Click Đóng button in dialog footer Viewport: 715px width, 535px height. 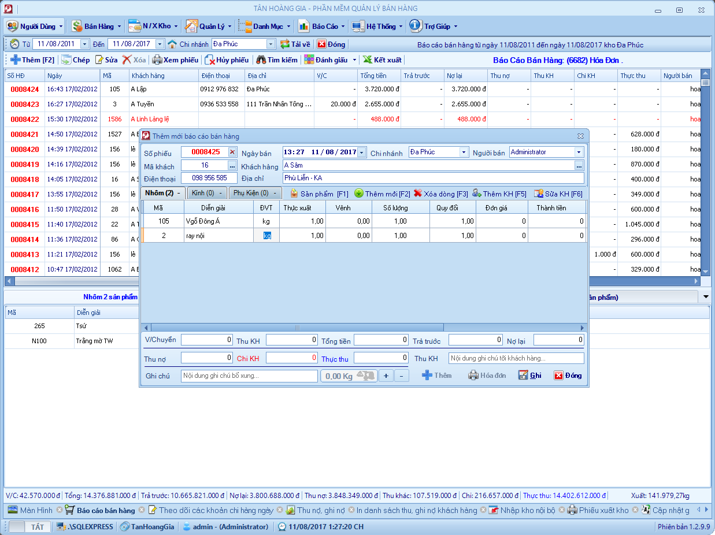568,376
